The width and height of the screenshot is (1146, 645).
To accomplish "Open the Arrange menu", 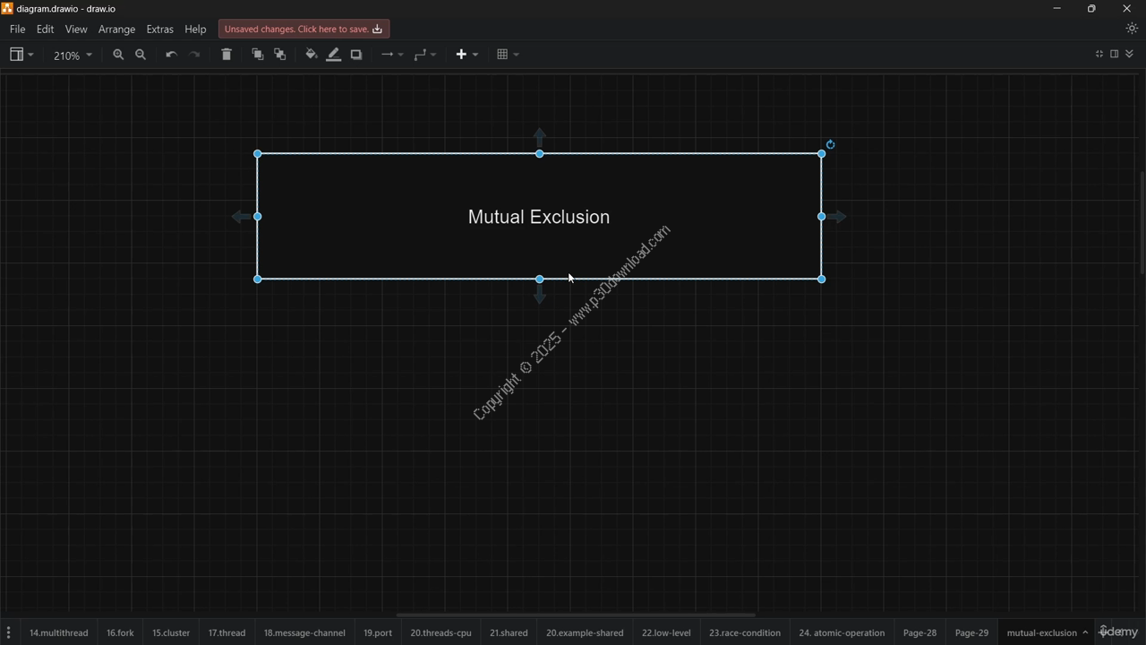I will pyautogui.click(x=116, y=30).
